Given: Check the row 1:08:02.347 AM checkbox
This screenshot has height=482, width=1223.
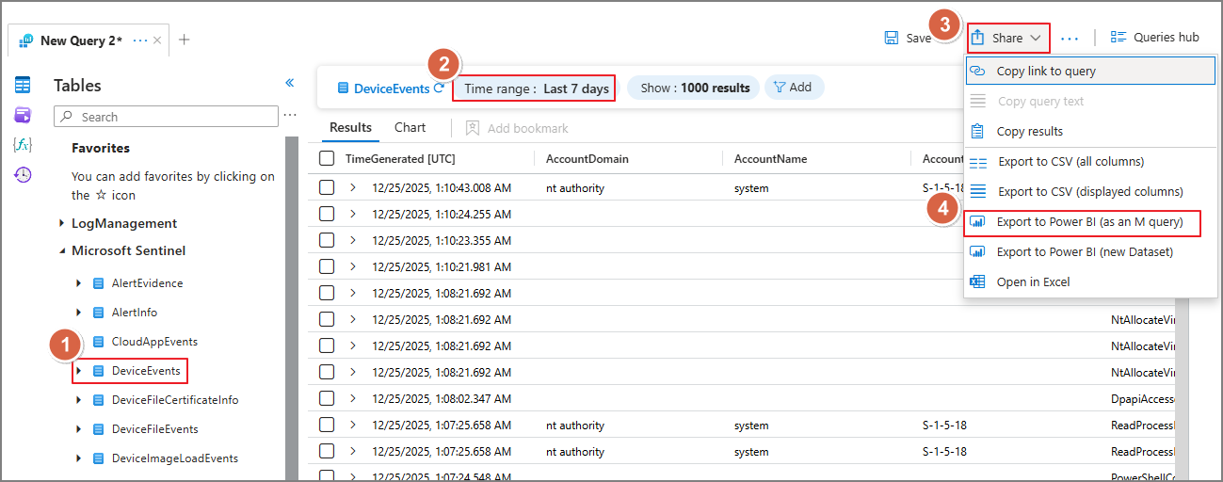Looking at the screenshot, I should (327, 398).
